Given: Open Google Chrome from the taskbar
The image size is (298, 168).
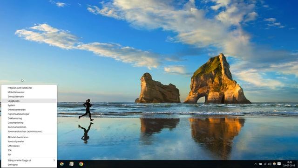Looking at the screenshot, I should click(81, 164).
